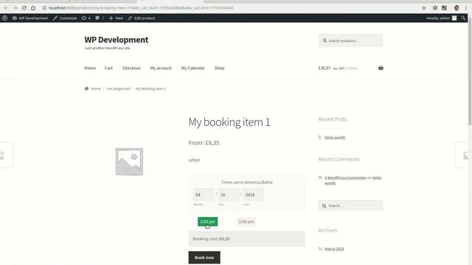
Task: Open the Checkout page
Action: pos(131,68)
